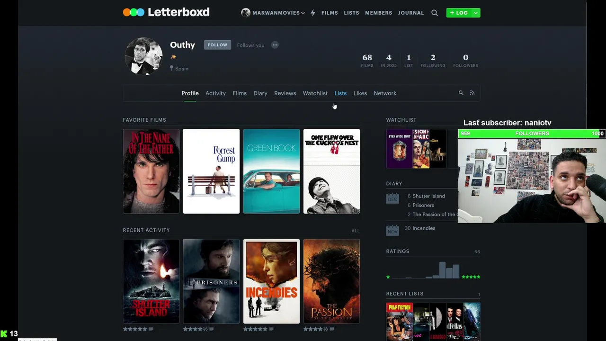Click the one-star icon in Ratings histogram

click(388, 277)
